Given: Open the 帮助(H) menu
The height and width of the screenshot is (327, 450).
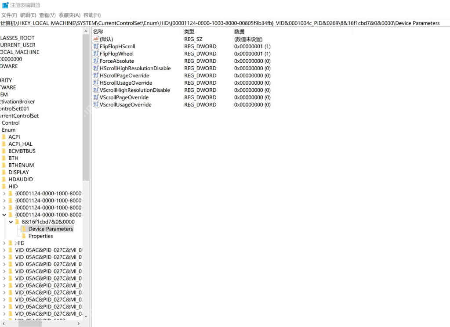Looking at the screenshot, I should point(92,15).
